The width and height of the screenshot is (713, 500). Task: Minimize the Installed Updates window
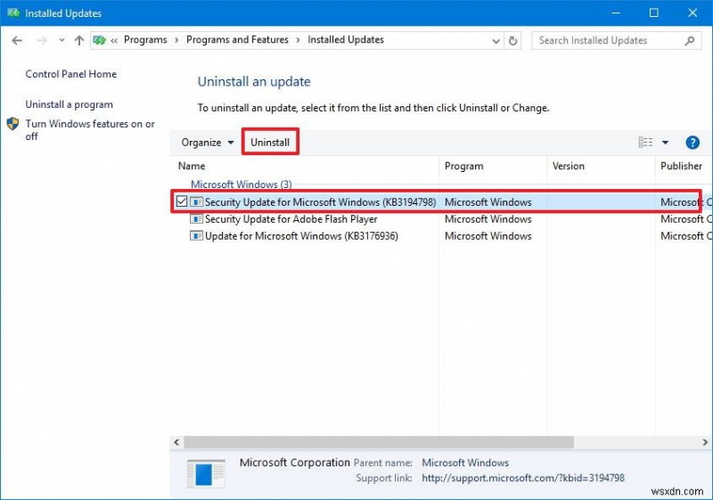tap(616, 12)
